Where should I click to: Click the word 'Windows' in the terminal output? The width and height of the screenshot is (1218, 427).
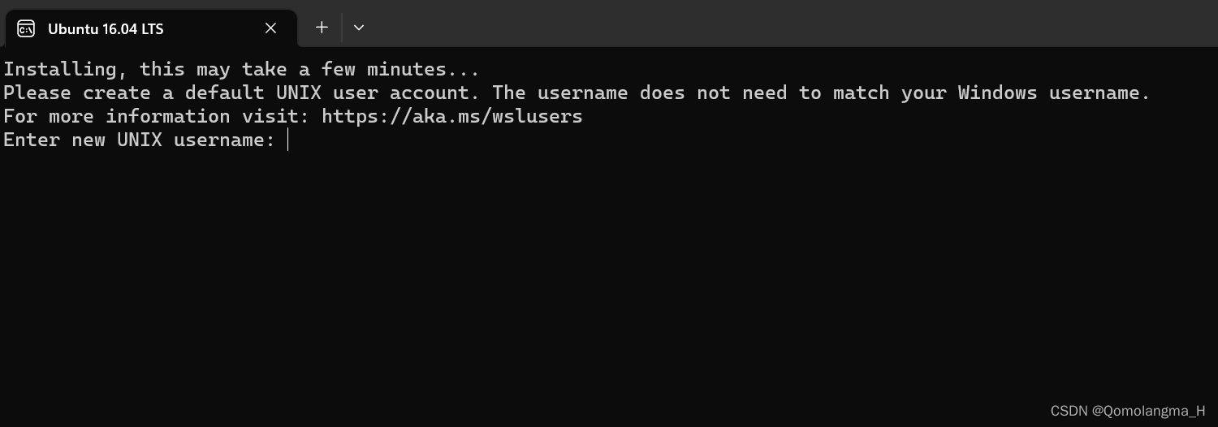pyautogui.click(x=998, y=93)
